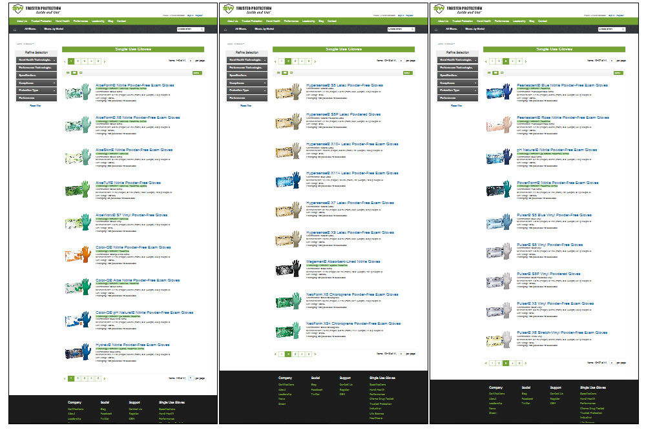
Task: Go to page 4 in page-two bottom pagination
Action: 302,354
